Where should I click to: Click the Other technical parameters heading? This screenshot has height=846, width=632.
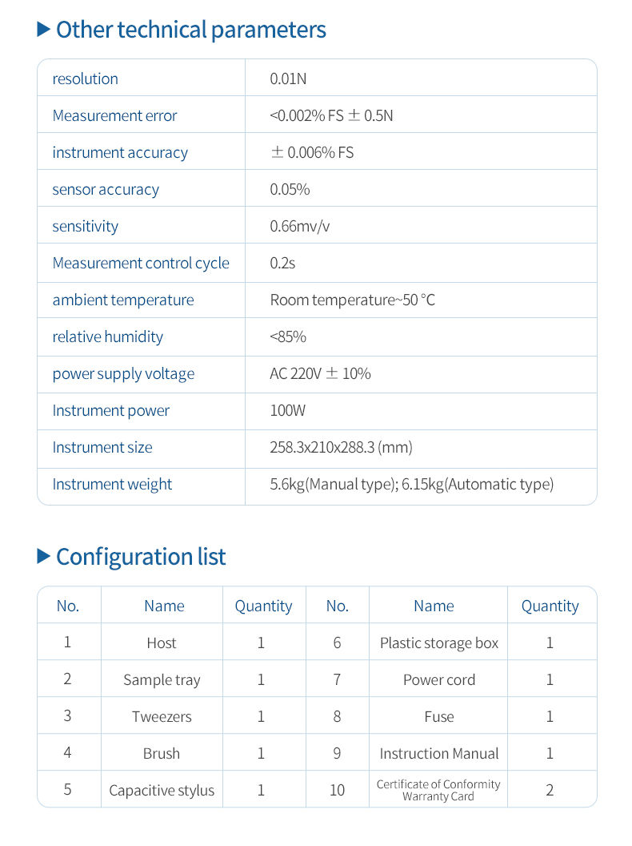click(190, 30)
